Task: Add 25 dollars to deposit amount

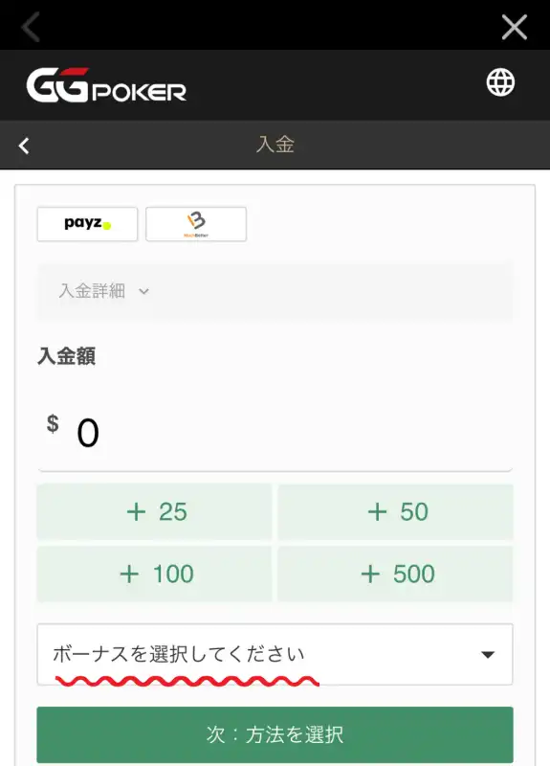Action: (154, 511)
